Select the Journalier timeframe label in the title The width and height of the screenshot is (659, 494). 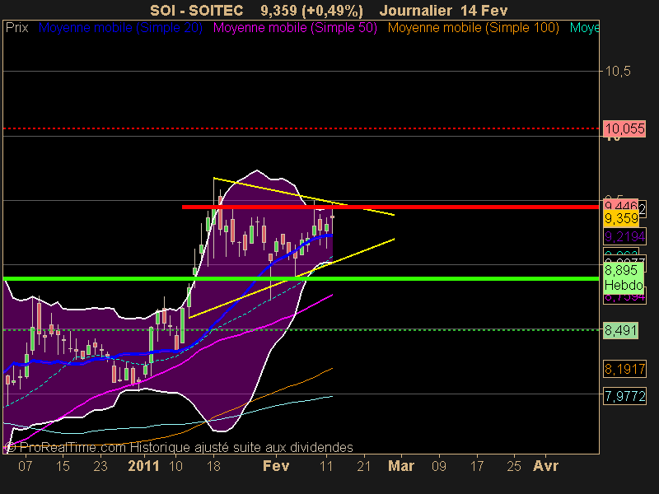click(416, 11)
